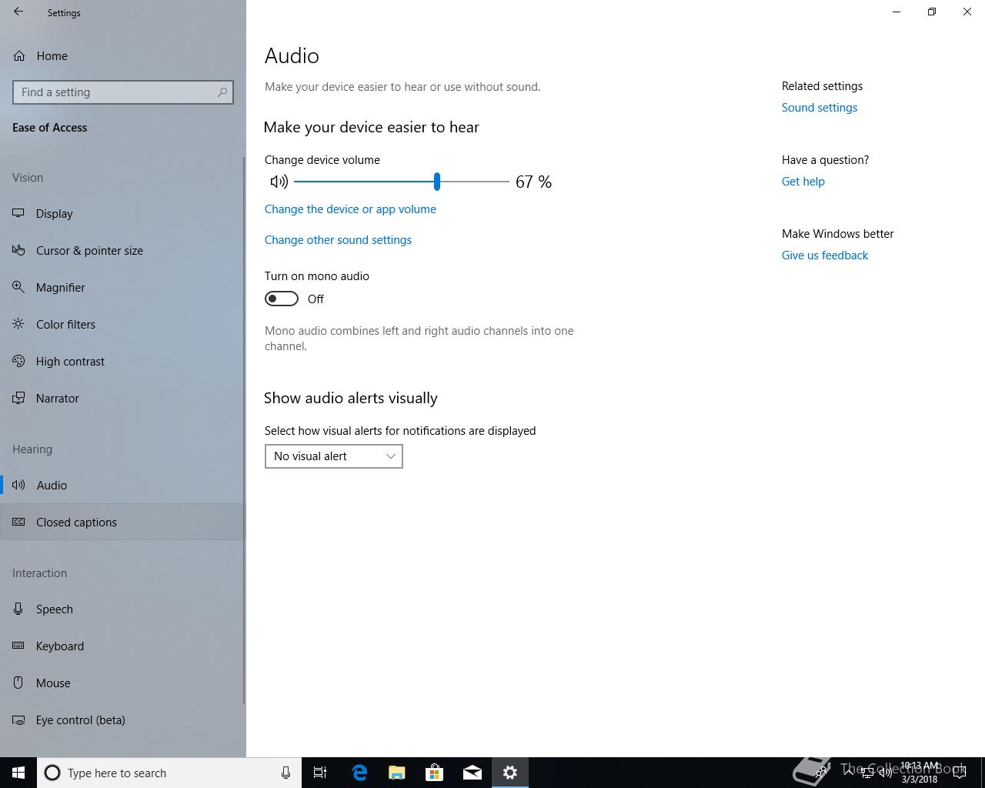Open Eye control (beta) settings
Image resolution: width=985 pixels, height=788 pixels.
[x=123, y=720]
